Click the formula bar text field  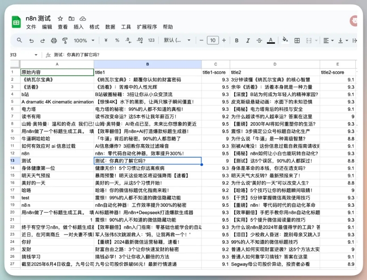[x=204, y=55]
